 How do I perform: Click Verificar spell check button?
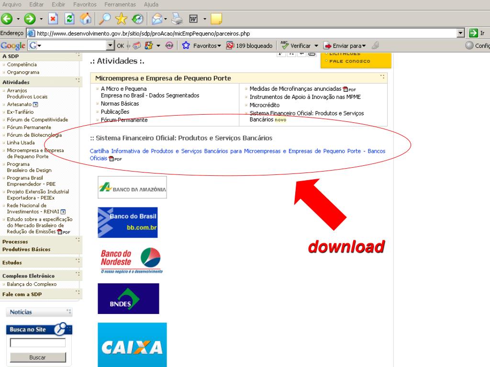(296, 45)
